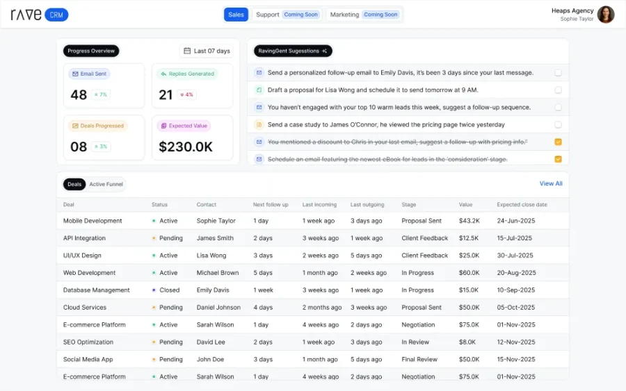Uncheck the eBook consideration stage suggestion
626x391 pixels.
point(558,159)
